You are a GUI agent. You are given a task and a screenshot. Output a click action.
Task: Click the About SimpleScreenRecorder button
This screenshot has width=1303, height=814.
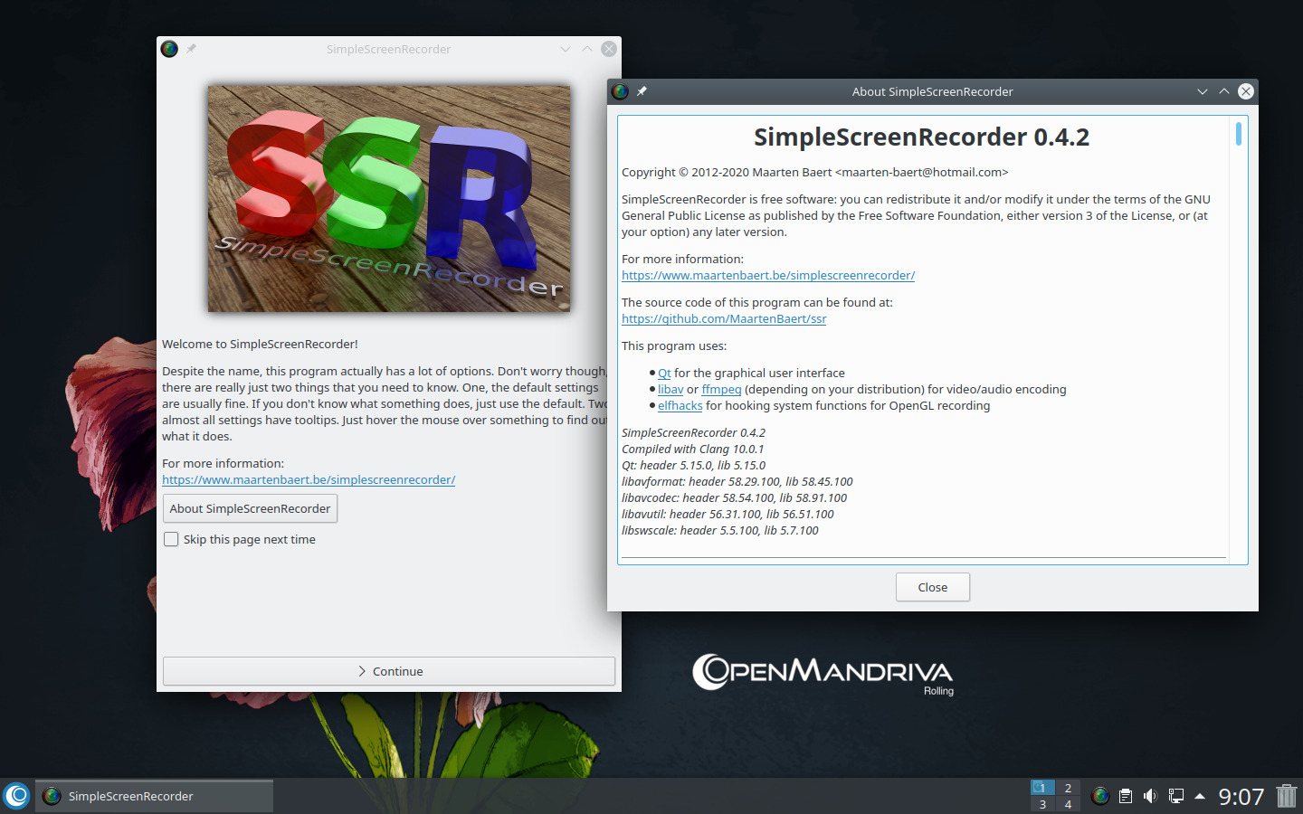click(x=250, y=508)
